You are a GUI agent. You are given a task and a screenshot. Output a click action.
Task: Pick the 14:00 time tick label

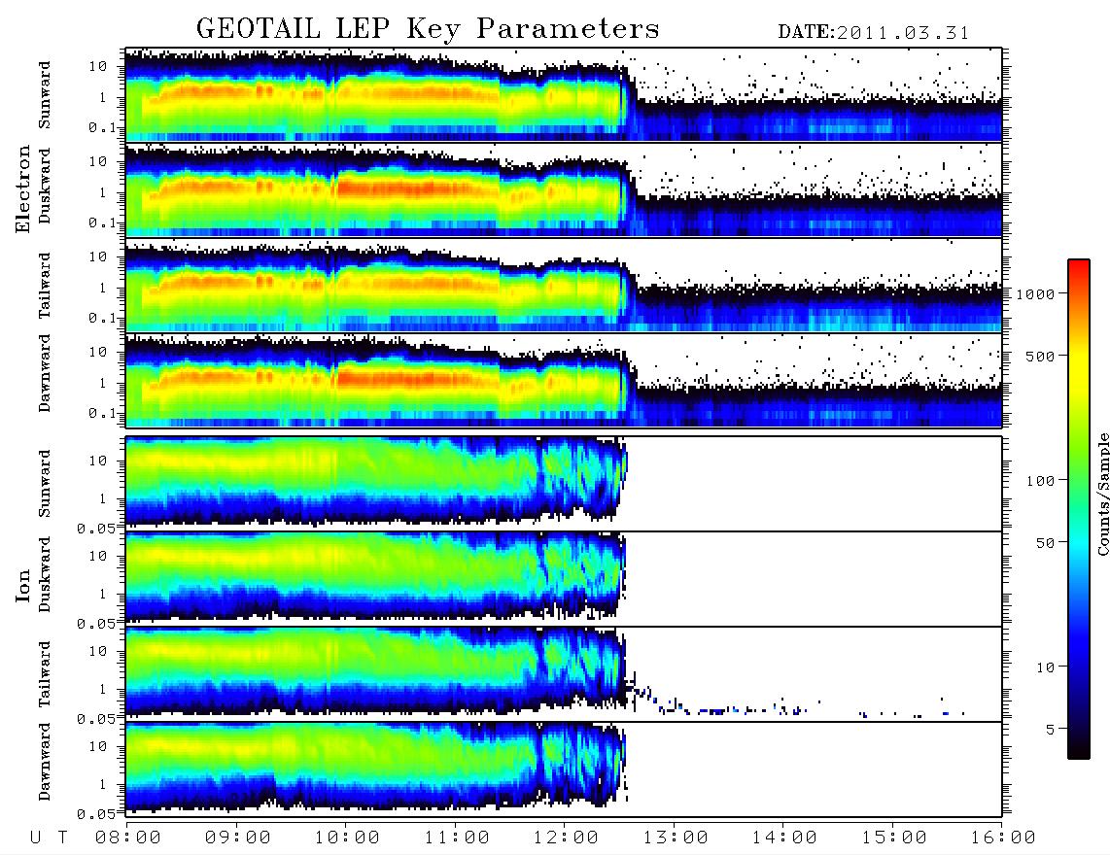click(784, 838)
